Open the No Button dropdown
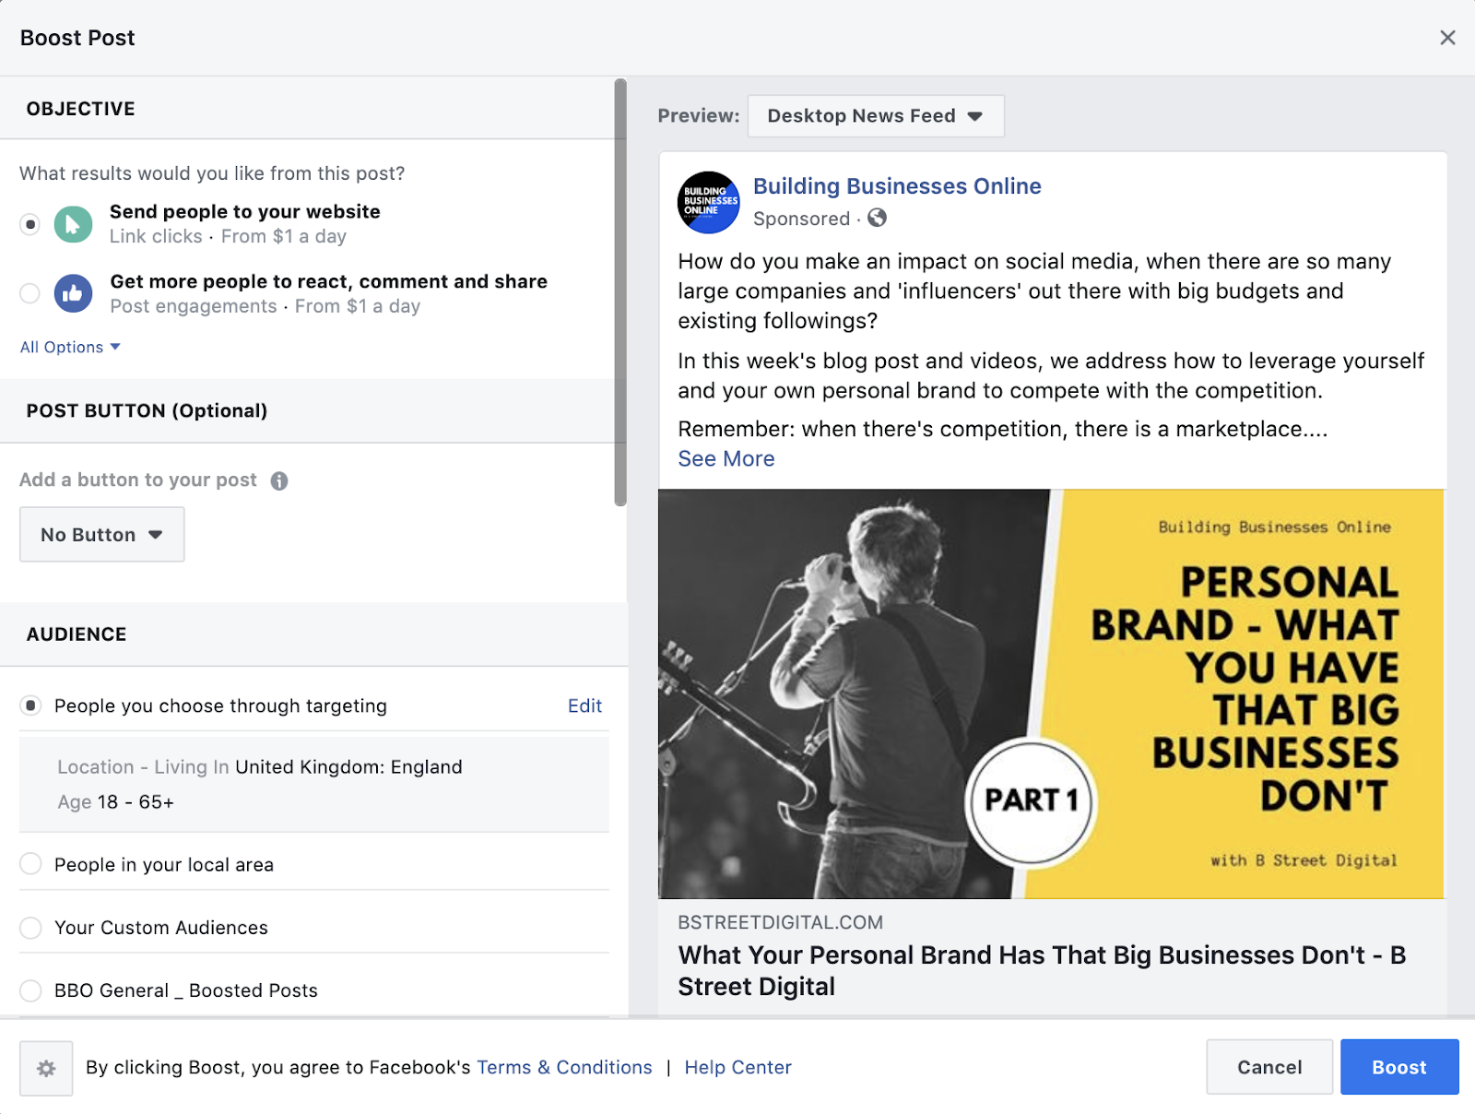 pos(102,534)
